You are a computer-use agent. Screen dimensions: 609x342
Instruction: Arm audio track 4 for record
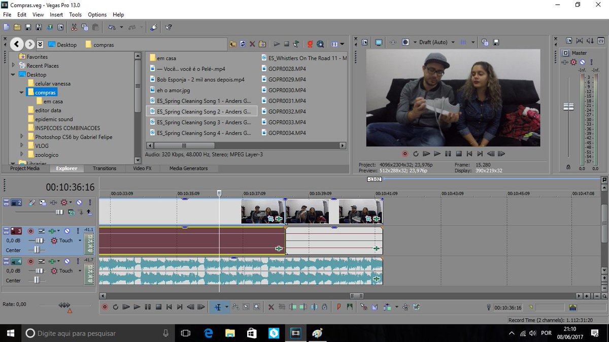(31, 261)
